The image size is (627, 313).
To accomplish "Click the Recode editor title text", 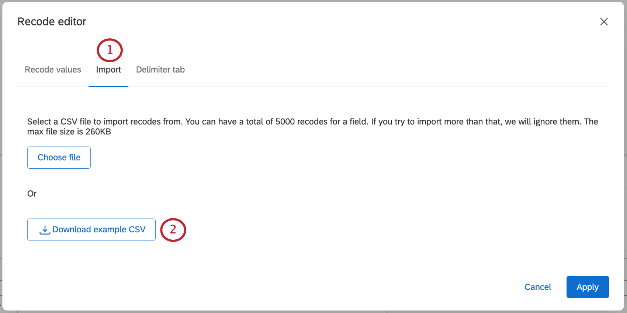I will click(x=52, y=21).
